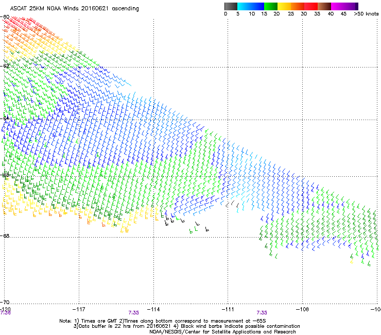Click the ASCAT 25KM NOAA Winds title

[74, 9]
